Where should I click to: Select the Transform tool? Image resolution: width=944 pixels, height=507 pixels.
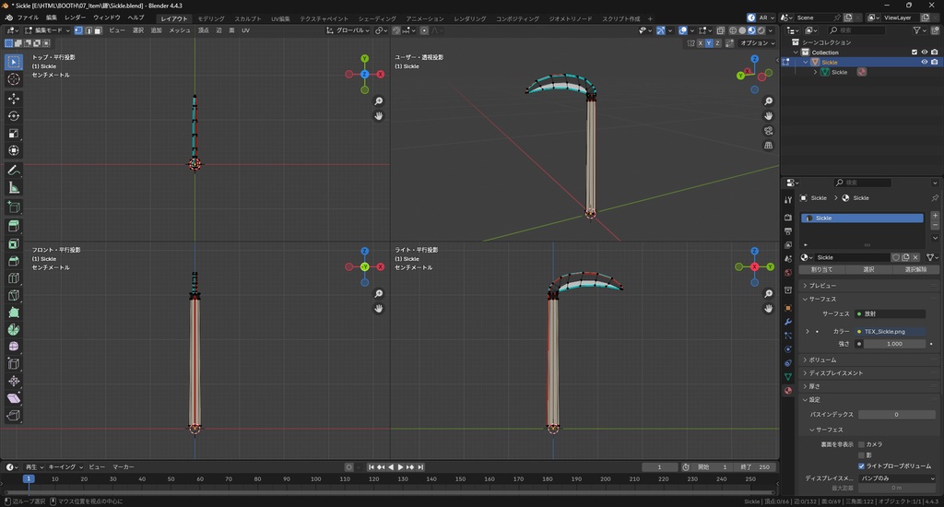click(x=13, y=150)
